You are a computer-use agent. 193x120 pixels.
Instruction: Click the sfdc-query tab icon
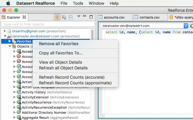(x=171, y=17)
